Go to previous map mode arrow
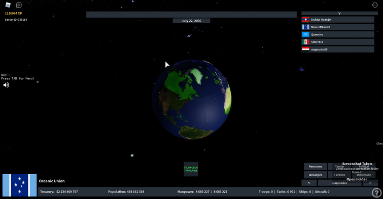Image resolution: width=383 pixels, height=199 pixels. 309,183
